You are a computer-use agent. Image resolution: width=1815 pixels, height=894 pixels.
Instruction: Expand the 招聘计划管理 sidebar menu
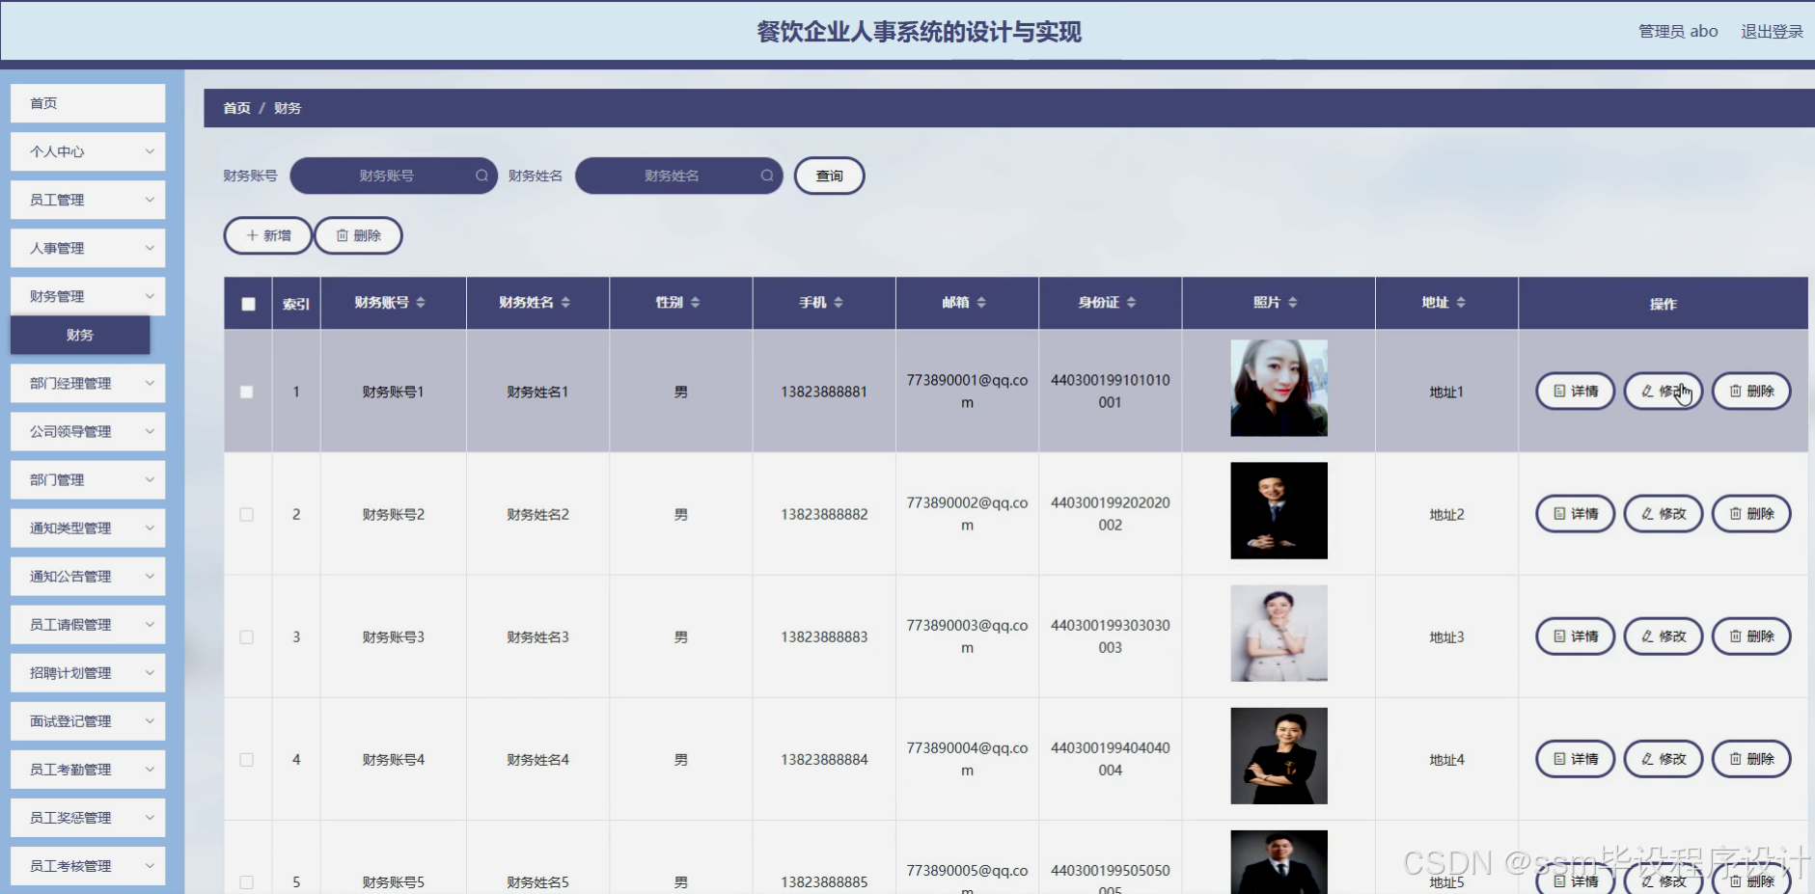(x=88, y=672)
